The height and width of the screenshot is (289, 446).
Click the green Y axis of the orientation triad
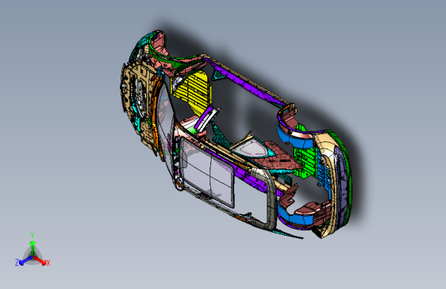33,248
